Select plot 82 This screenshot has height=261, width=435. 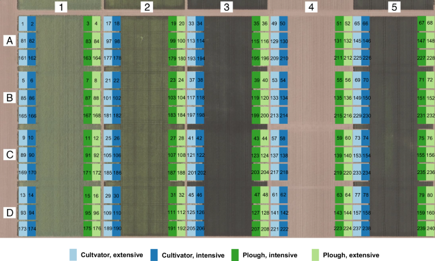[32, 41]
